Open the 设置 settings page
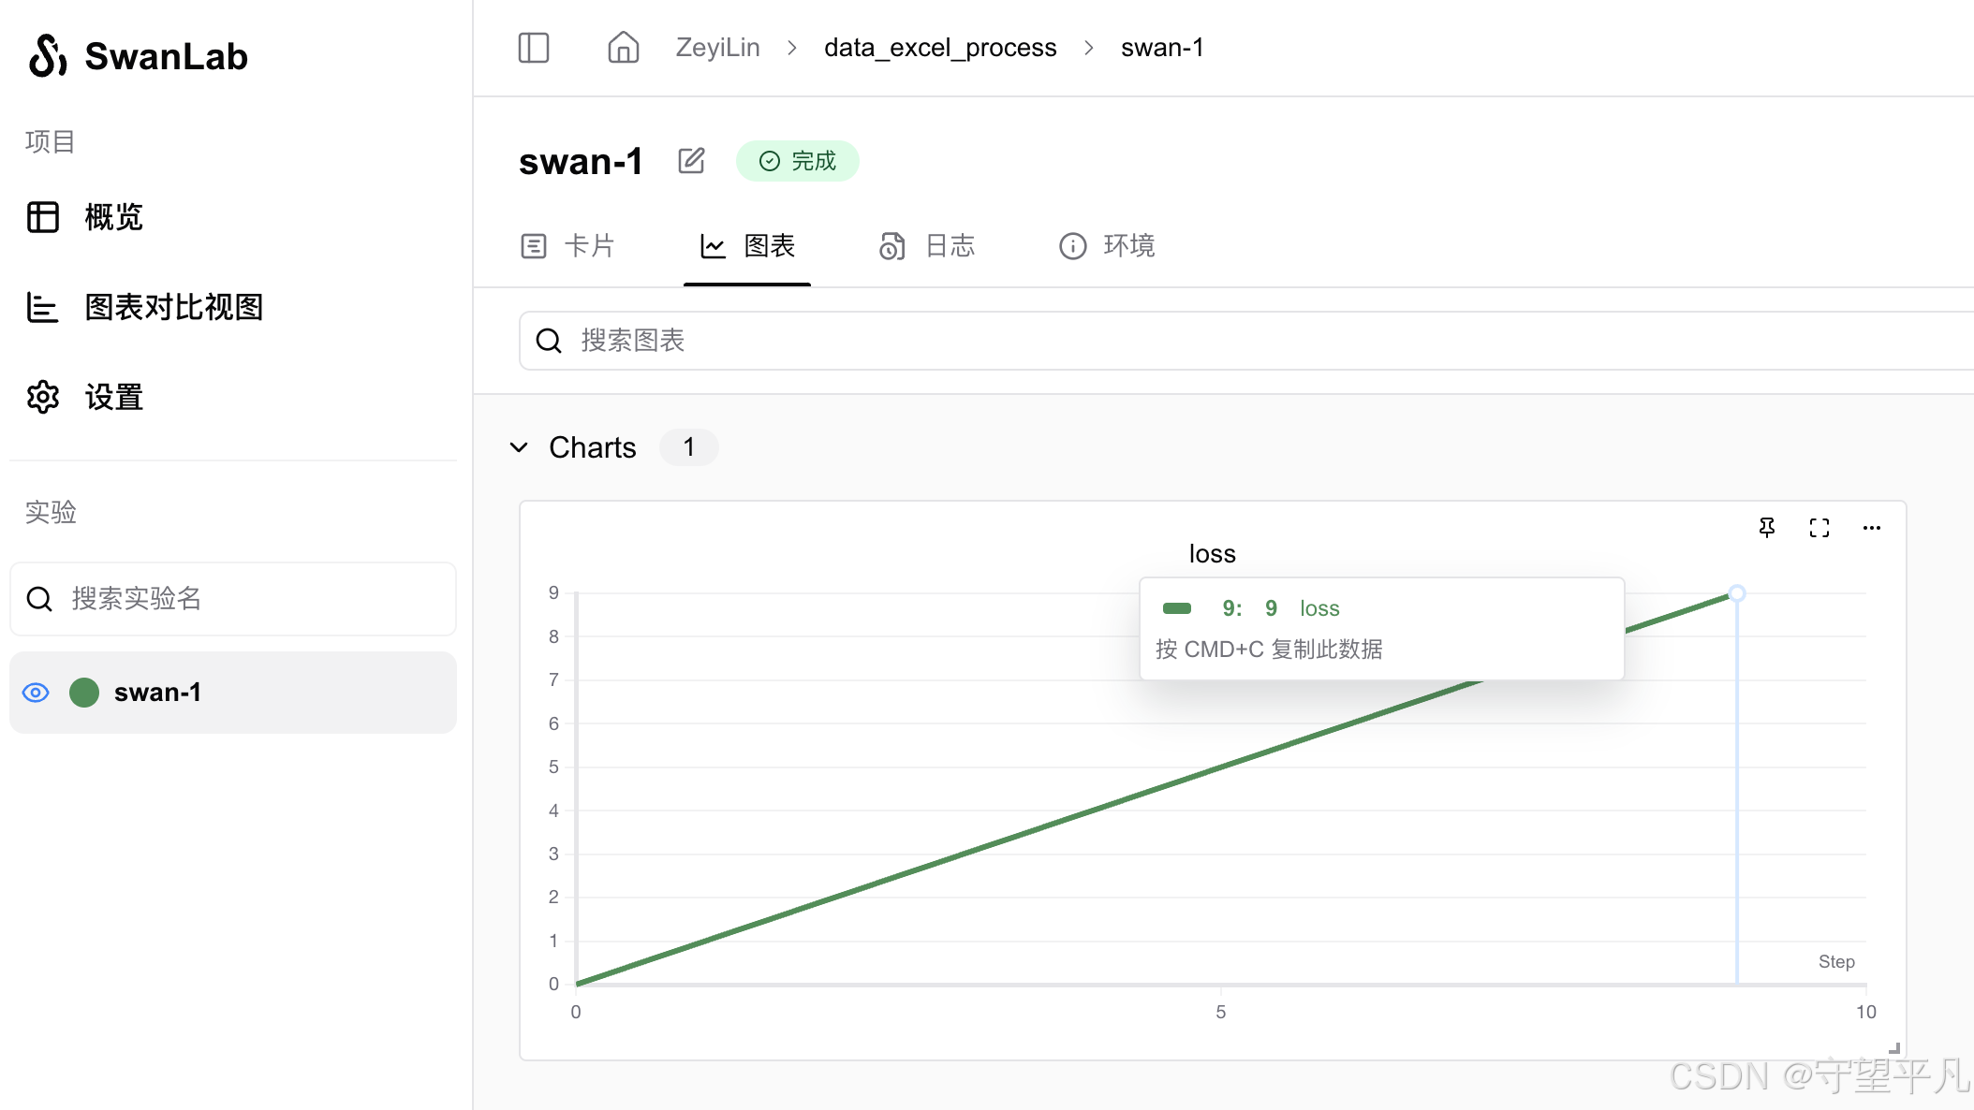 click(111, 397)
